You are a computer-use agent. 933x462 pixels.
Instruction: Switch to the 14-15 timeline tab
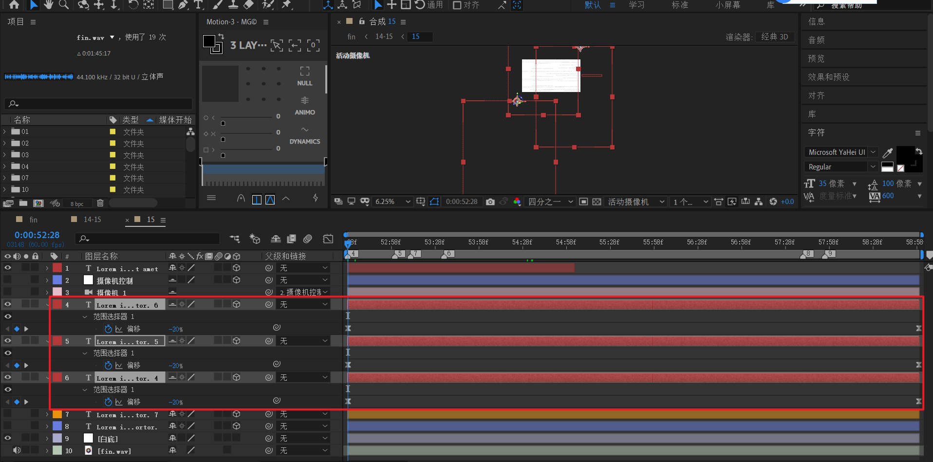pyautogui.click(x=93, y=220)
